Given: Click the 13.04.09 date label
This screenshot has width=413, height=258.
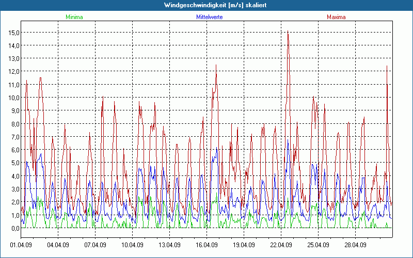Looking at the screenshot, I should click(x=169, y=245).
